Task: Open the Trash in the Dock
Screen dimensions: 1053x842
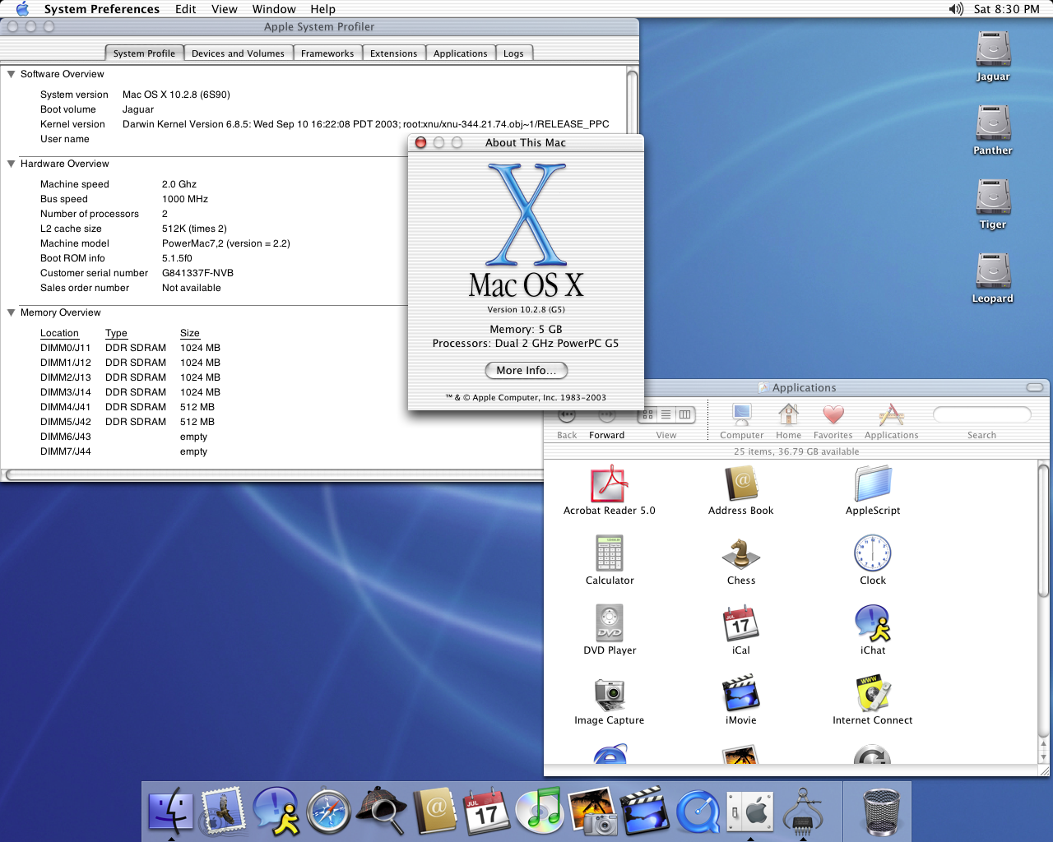Action: [x=882, y=811]
